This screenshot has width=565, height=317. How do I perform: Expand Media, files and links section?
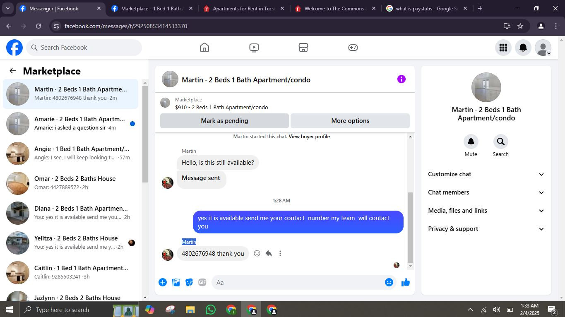click(x=486, y=211)
